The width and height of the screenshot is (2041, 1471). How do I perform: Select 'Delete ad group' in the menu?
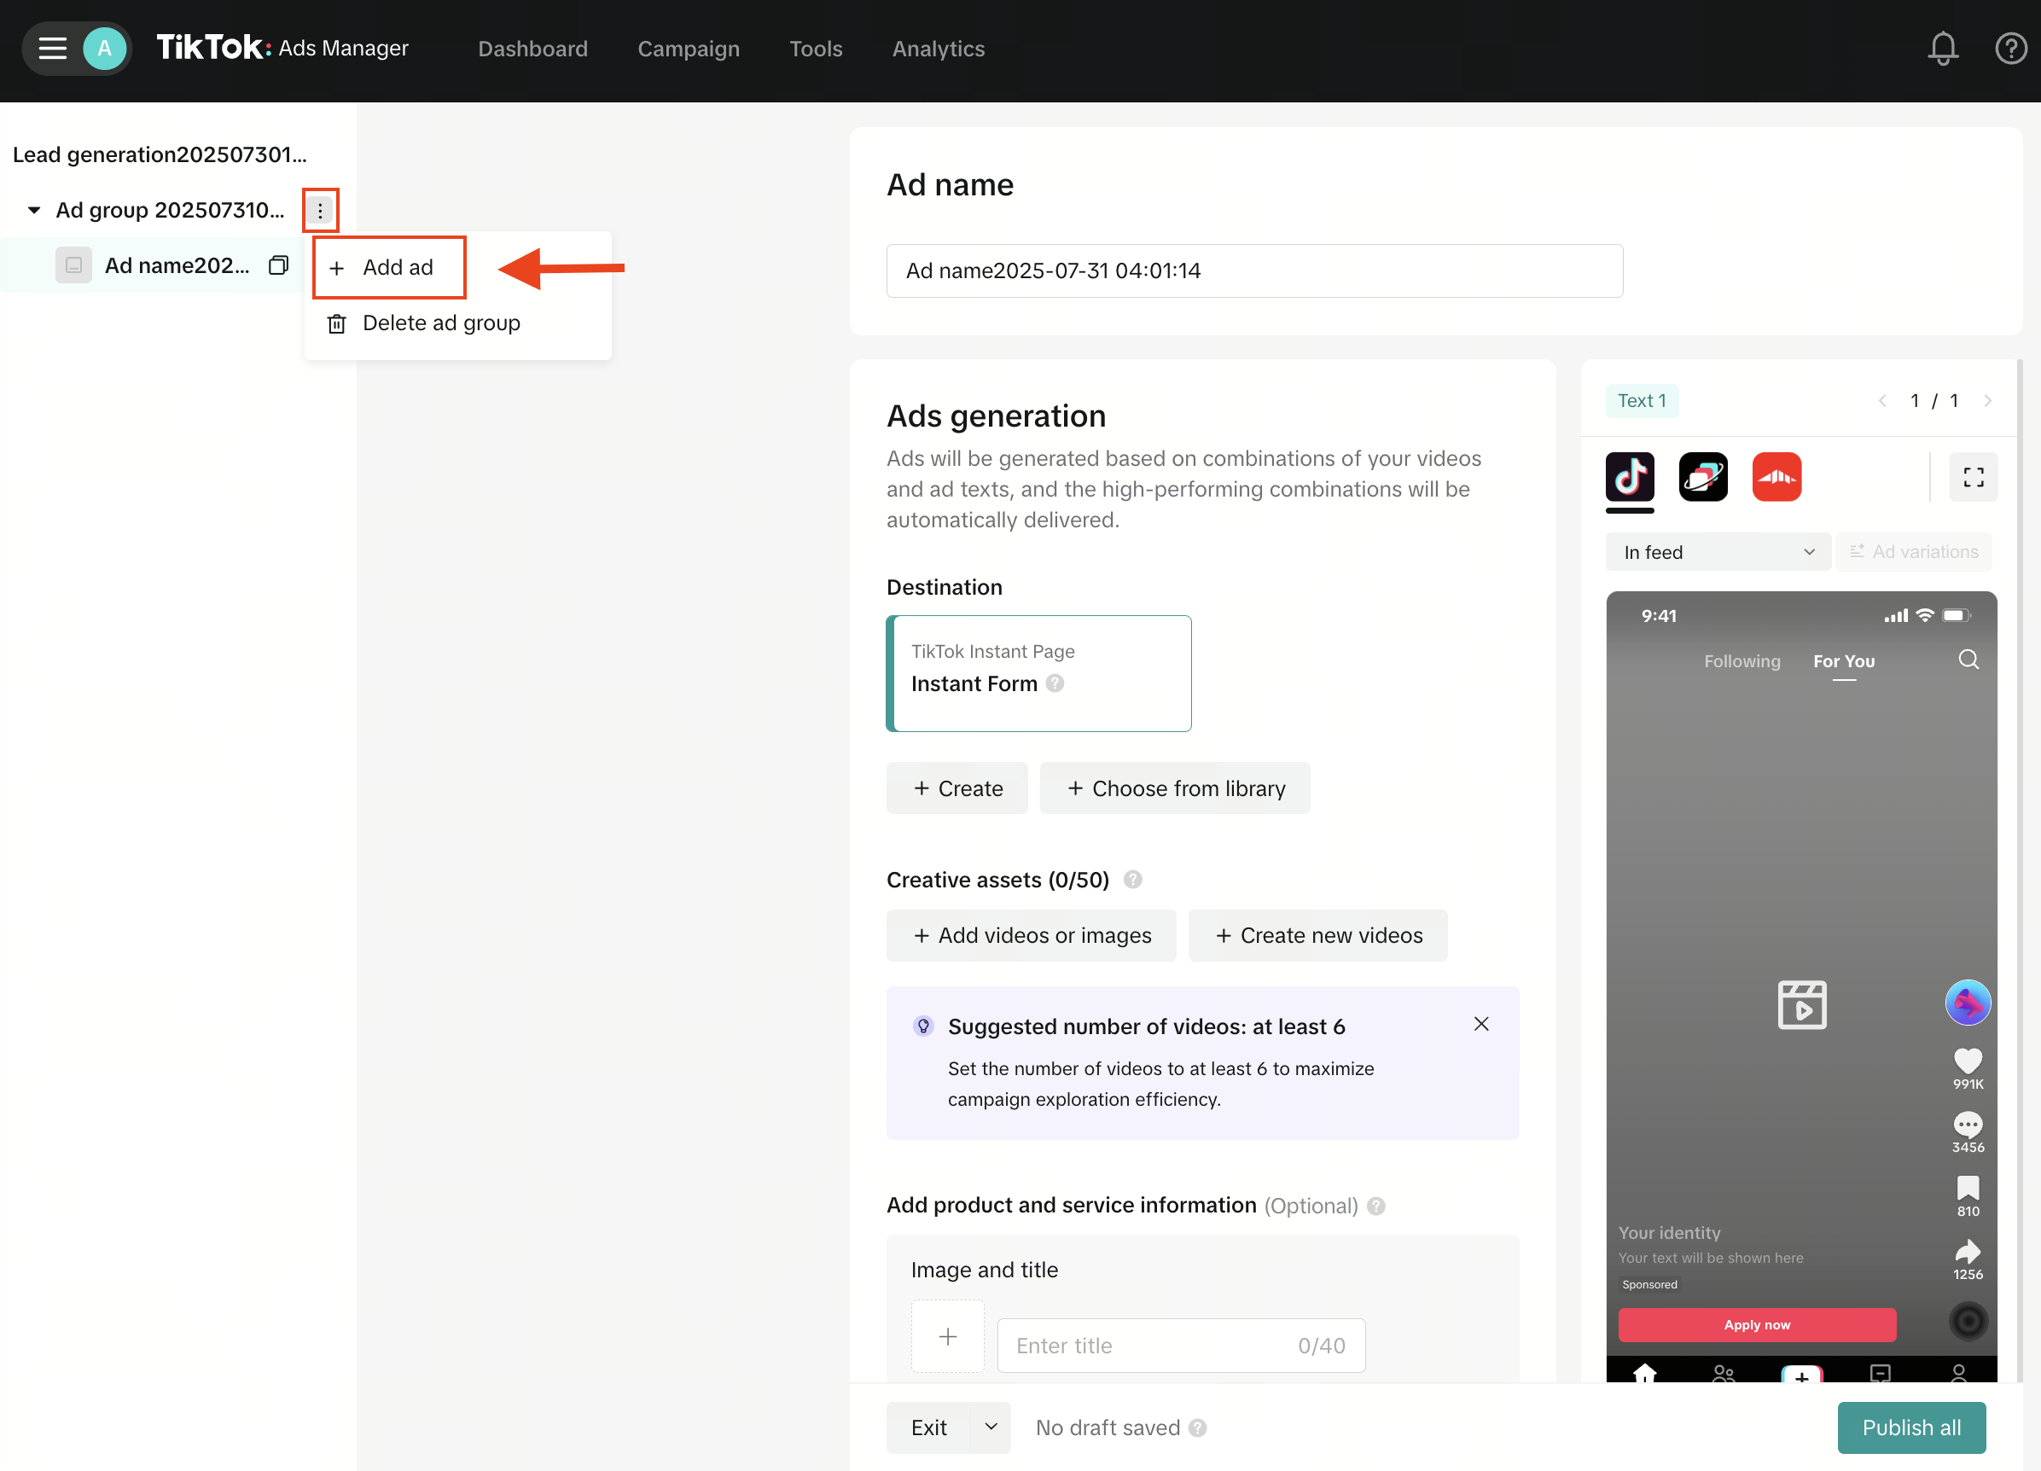[441, 323]
